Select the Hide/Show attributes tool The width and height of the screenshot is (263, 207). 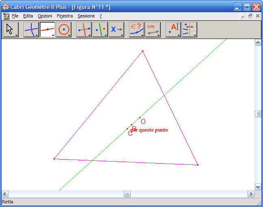[x=190, y=30]
